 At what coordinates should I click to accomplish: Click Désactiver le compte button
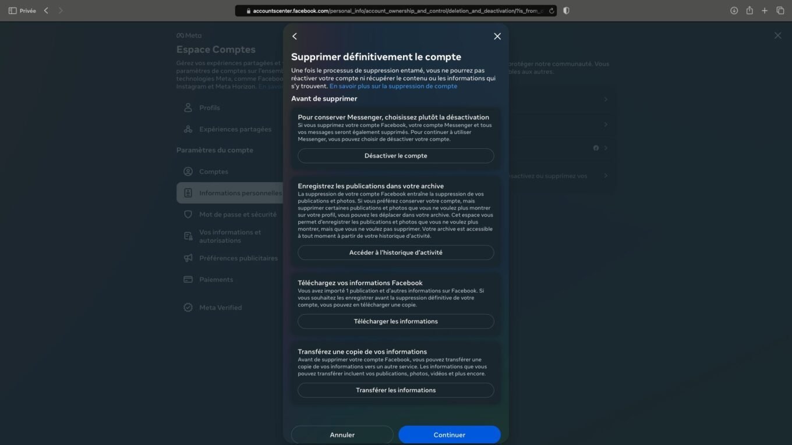pos(396,156)
